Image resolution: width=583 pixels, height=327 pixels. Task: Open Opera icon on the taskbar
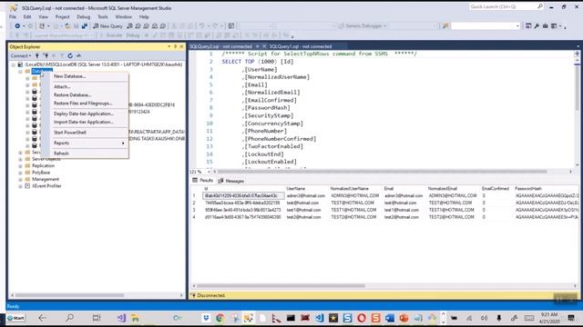coord(362,318)
